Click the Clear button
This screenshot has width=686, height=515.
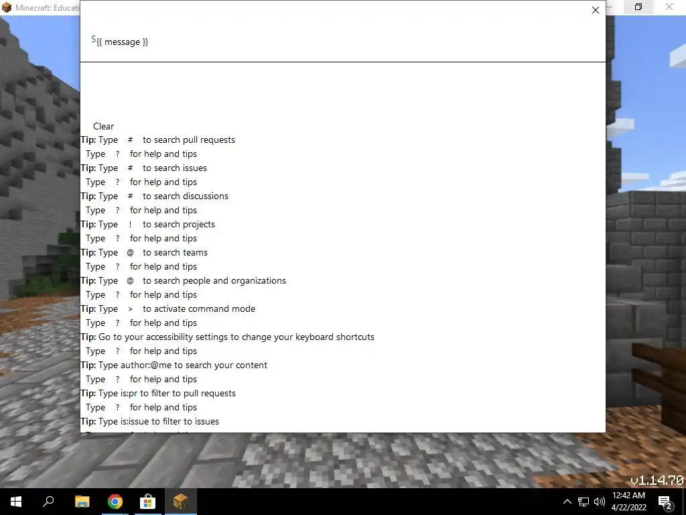(103, 126)
